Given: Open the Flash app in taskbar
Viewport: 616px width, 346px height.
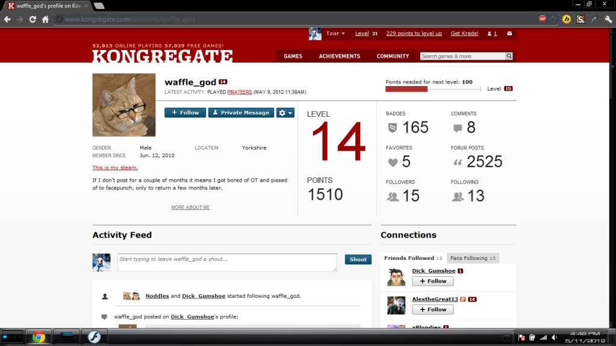Looking at the screenshot, I should (94, 337).
